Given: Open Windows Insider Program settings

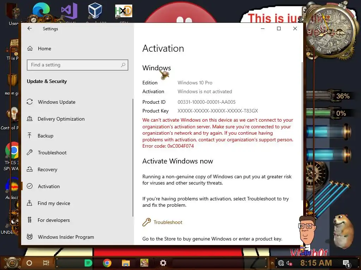Looking at the screenshot, I should click(66, 237).
